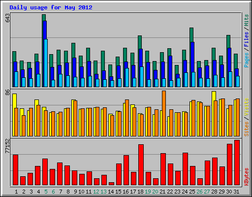The image size is (252, 197).
Task: Click the blue 'Files' legend label
Action: click(246, 39)
